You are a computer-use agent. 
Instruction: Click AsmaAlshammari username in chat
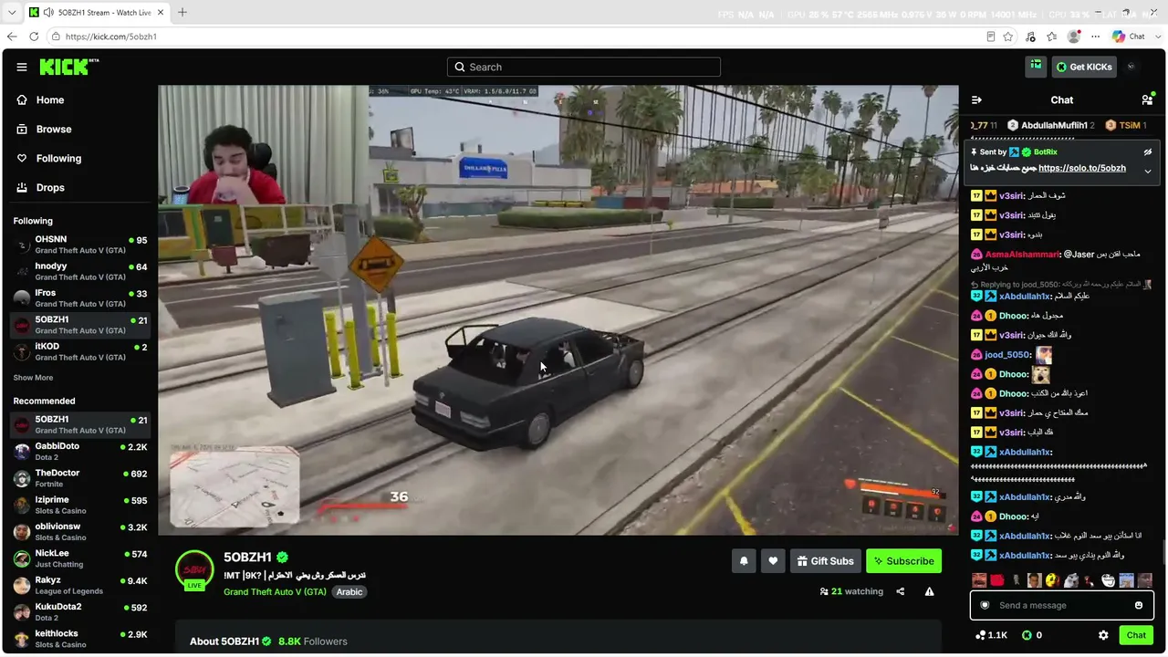click(1022, 255)
